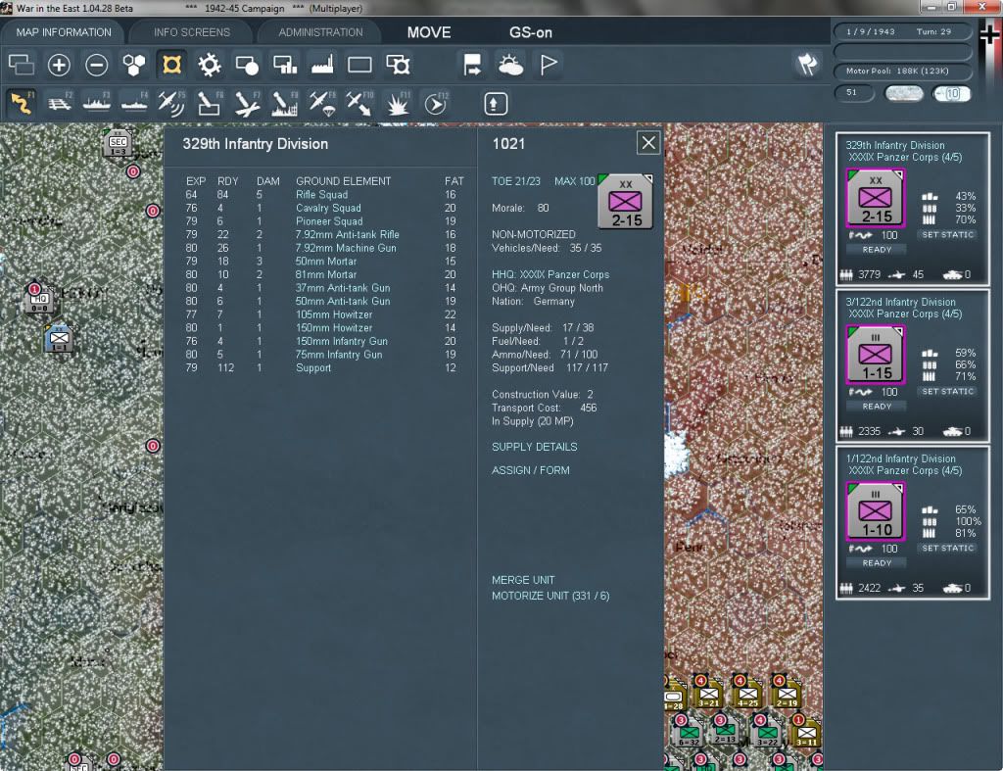Toggle the highlighted enemy hexes icon
The height and width of the screenshot is (771, 1003).
click(x=171, y=65)
